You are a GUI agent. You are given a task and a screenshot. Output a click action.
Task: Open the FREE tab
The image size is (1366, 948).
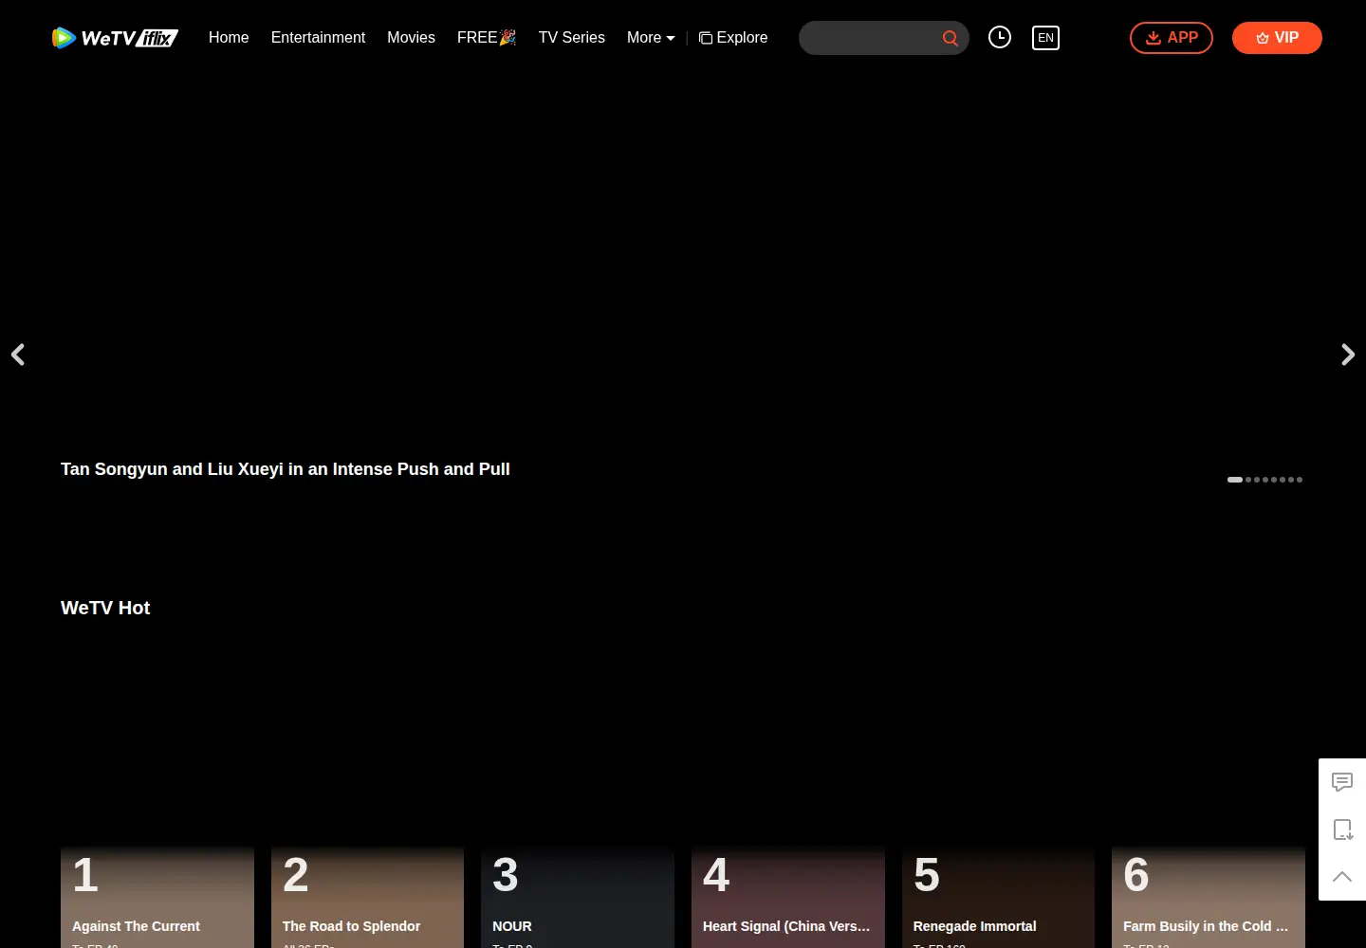pyautogui.click(x=487, y=38)
